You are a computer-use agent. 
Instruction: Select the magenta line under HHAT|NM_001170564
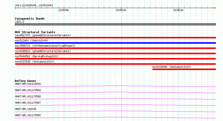click(x=115, y=92)
